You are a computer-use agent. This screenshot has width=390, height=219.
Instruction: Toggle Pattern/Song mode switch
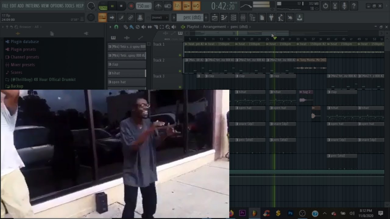coord(103,6)
